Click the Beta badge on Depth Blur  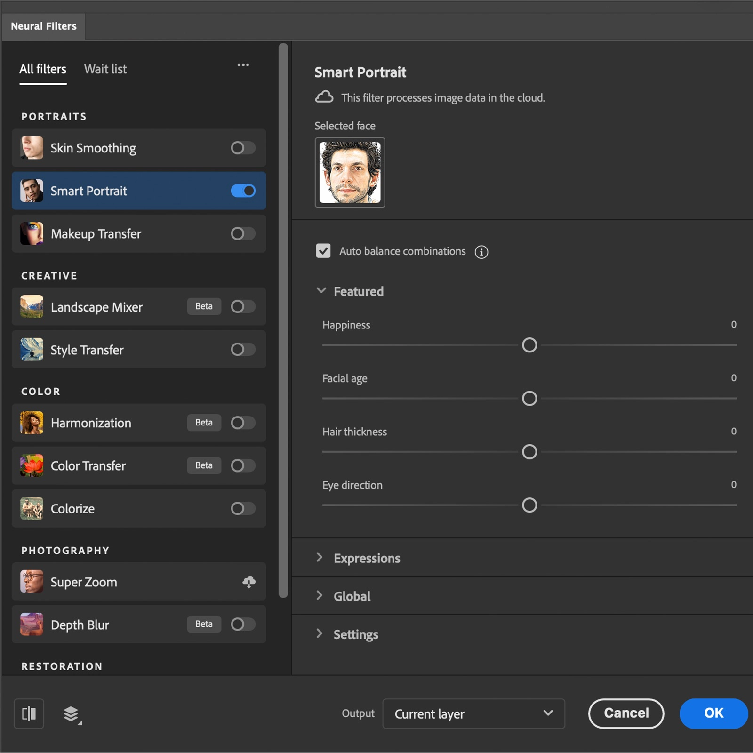pyautogui.click(x=204, y=624)
